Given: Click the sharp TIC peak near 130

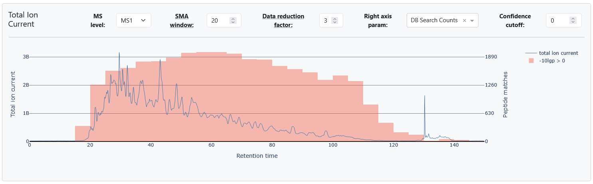Looking at the screenshot, I should point(425,97).
